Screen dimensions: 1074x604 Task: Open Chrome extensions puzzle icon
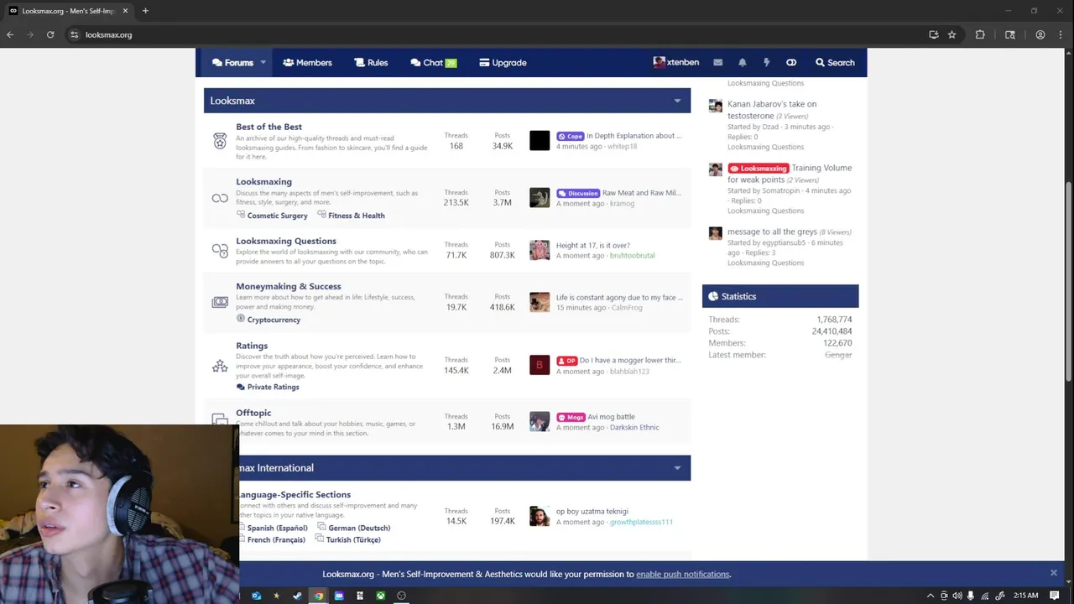tap(980, 34)
